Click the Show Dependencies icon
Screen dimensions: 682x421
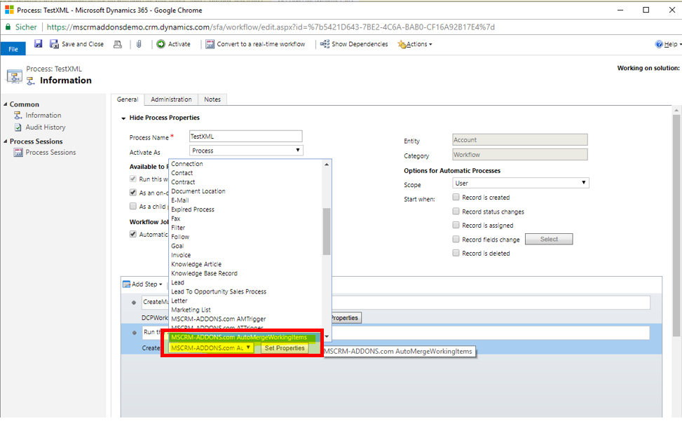(325, 44)
